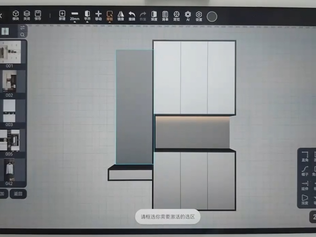
Task: Select thumbnail 005 in module list
Action: (10, 140)
